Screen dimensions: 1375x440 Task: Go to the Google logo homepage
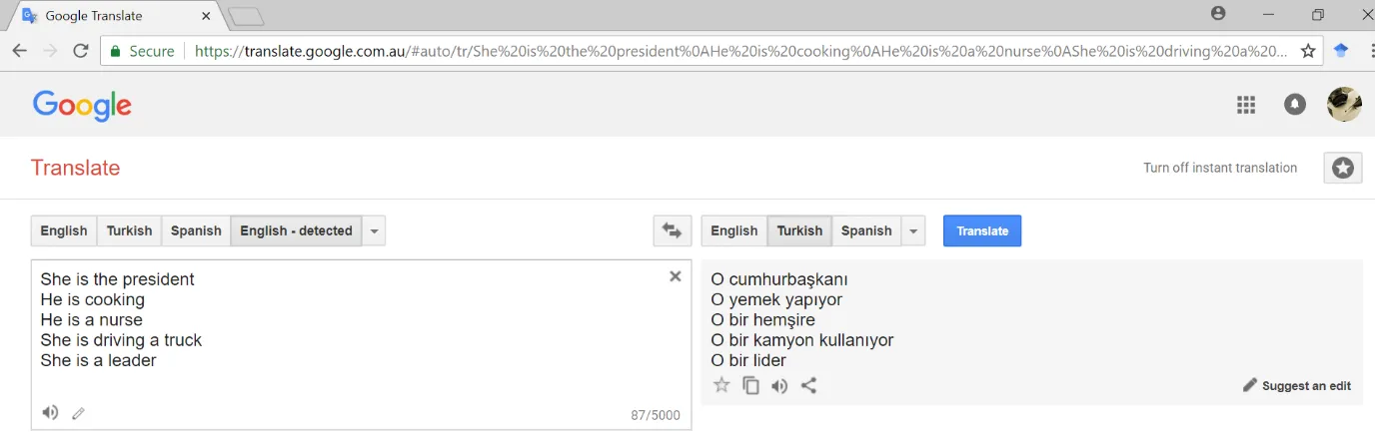pos(82,106)
